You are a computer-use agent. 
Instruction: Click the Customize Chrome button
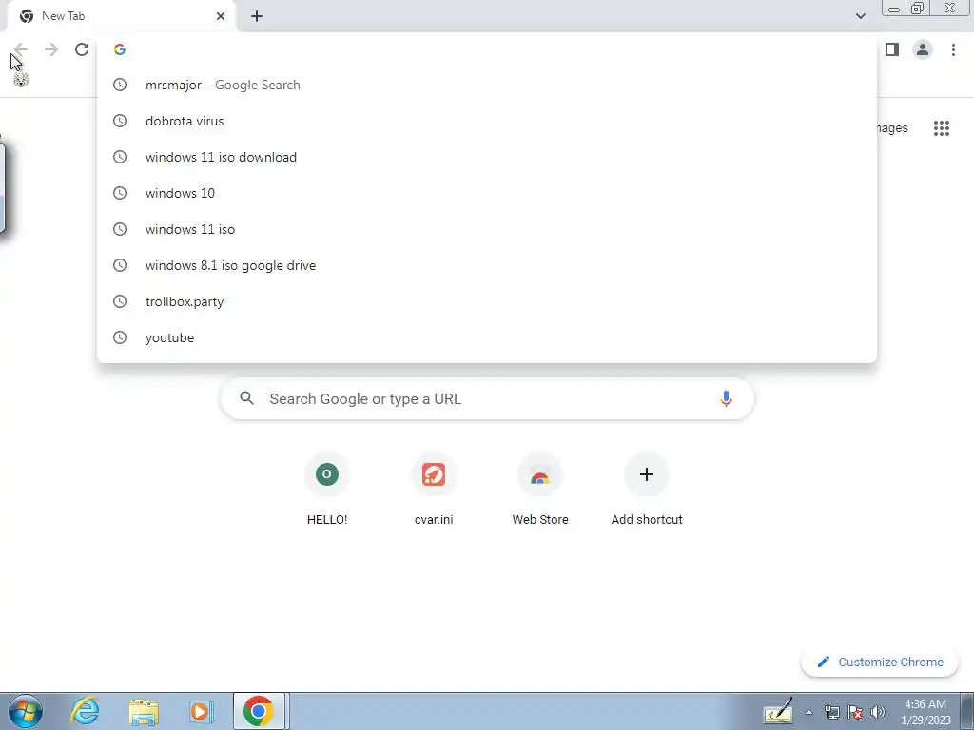click(880, 662)
